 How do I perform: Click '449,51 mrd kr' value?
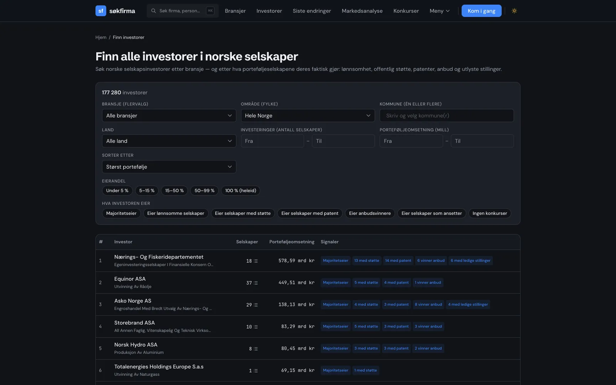click(x=296, y=283)
